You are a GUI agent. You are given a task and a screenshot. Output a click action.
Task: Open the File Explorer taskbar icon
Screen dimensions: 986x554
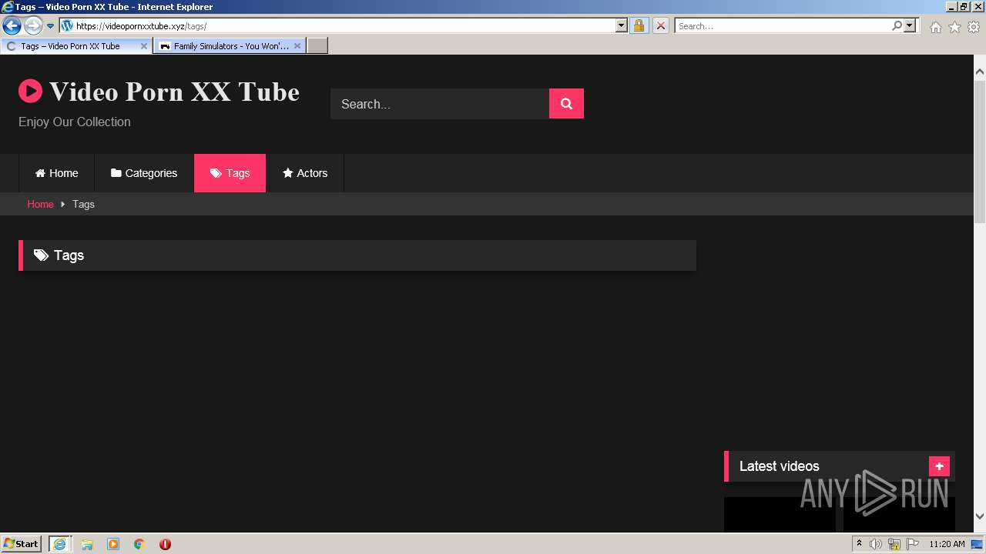(x=86, y=544)
